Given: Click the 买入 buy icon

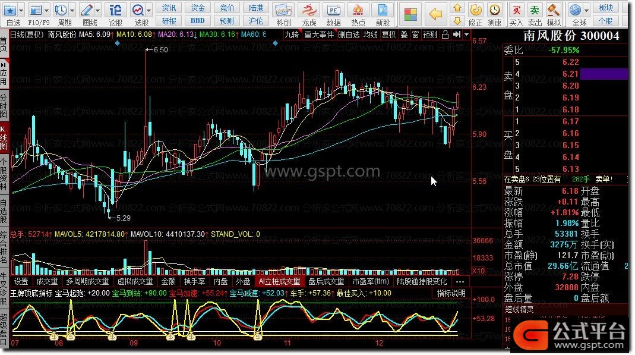Looking at the screenshot, I should point(516,10).
